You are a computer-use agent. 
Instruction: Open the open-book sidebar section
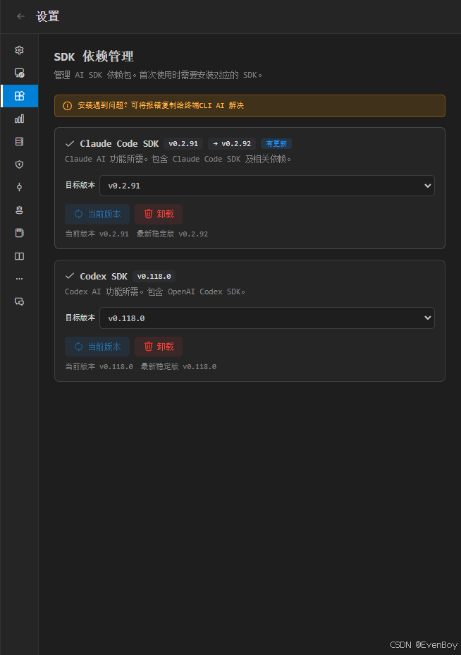pos(19,256)
